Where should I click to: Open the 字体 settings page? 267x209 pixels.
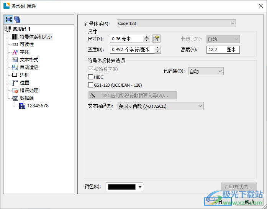(x=25, y=52)
